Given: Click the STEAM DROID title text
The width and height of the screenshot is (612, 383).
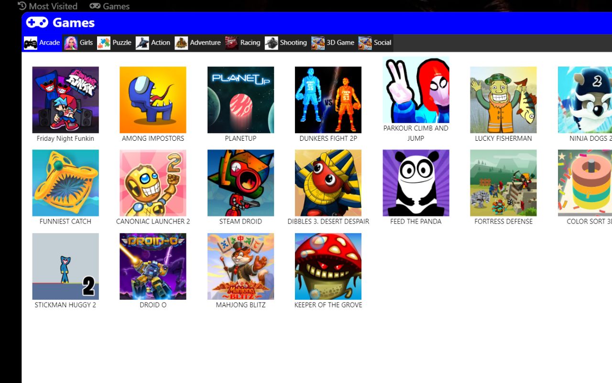Looking at the screenshot, I should (x=240, y=221).
